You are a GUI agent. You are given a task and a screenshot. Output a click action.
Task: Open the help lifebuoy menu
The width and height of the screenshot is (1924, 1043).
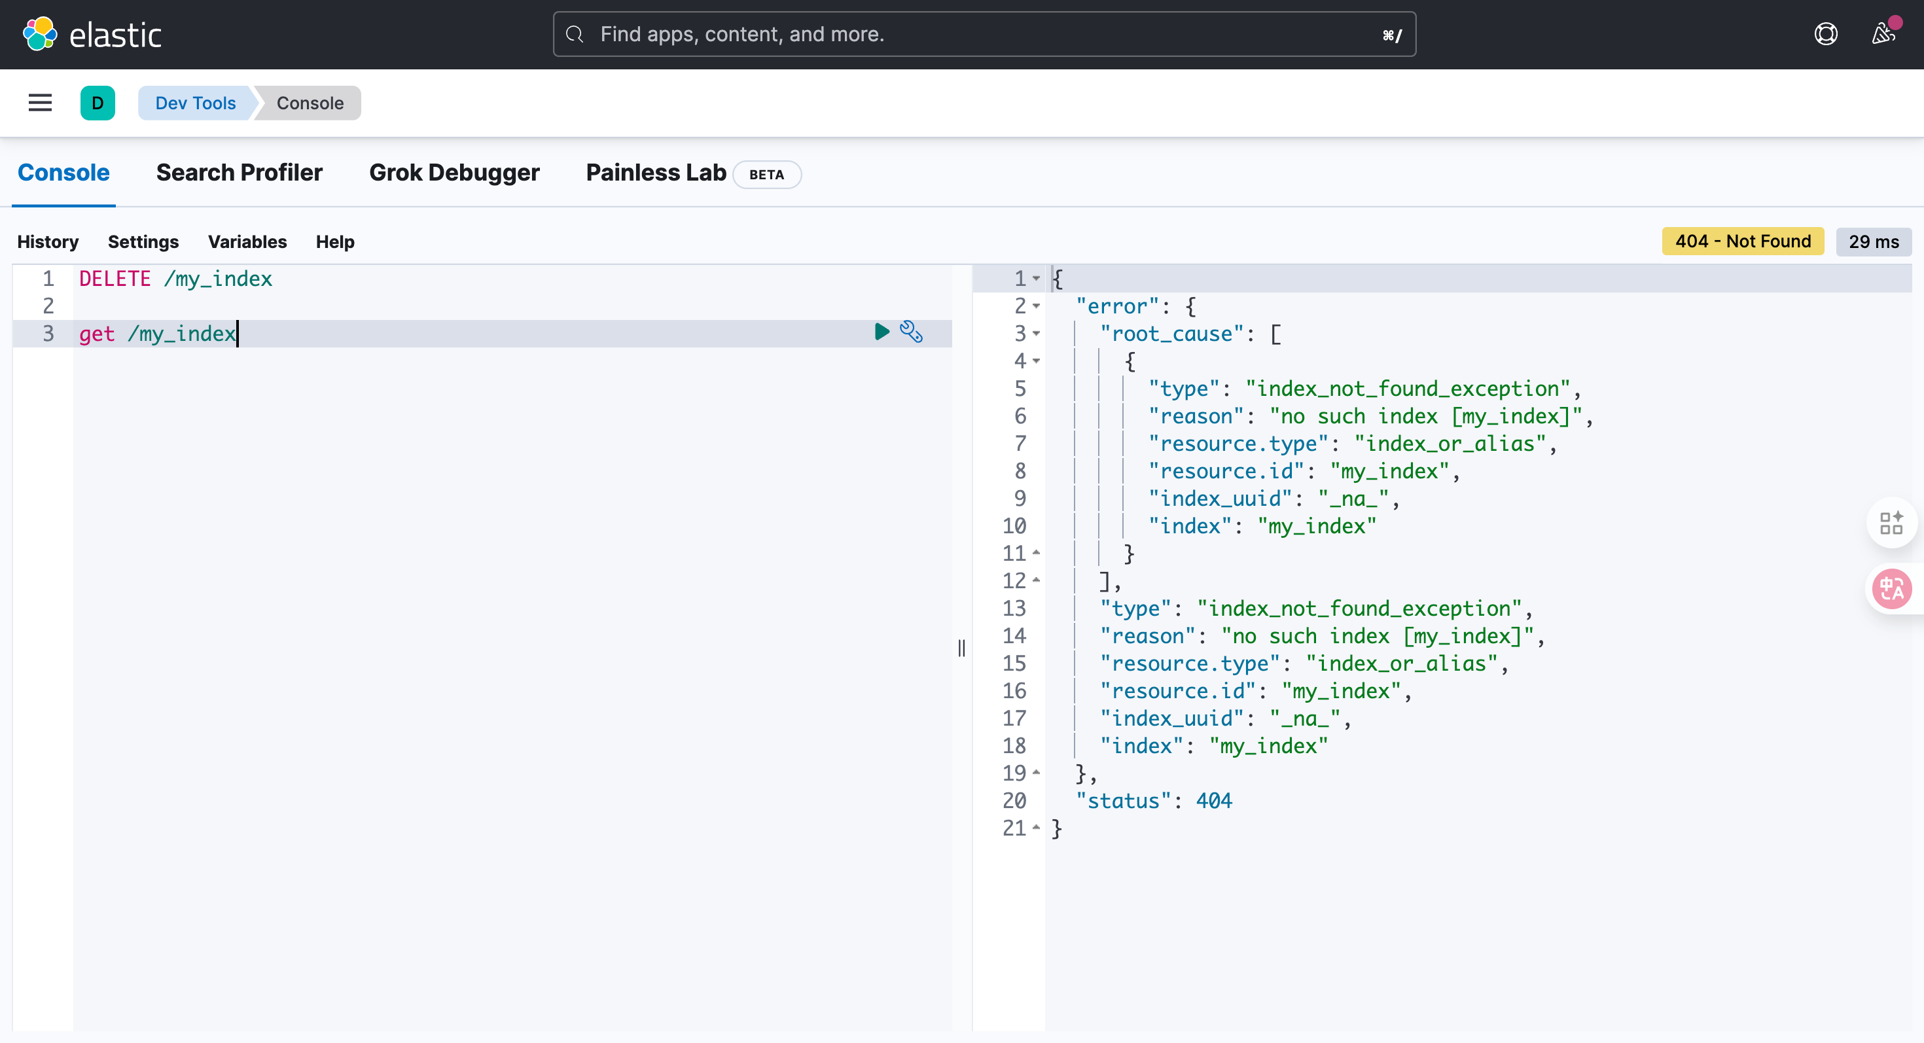pyautogui.click(x=1825, y=34)
